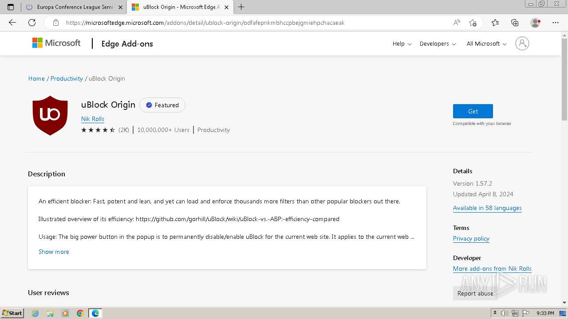Open the Productivity breadcrumb link
Screen dimensions: 568x319
67,78
